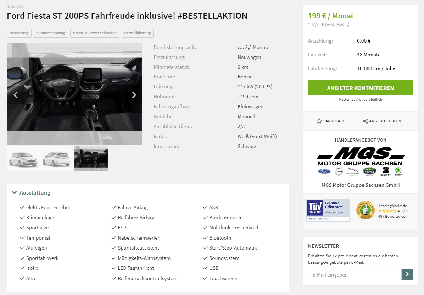Collapse the Ausstattung section chevron
The image size is (424, 295).
tap(14, 193)
